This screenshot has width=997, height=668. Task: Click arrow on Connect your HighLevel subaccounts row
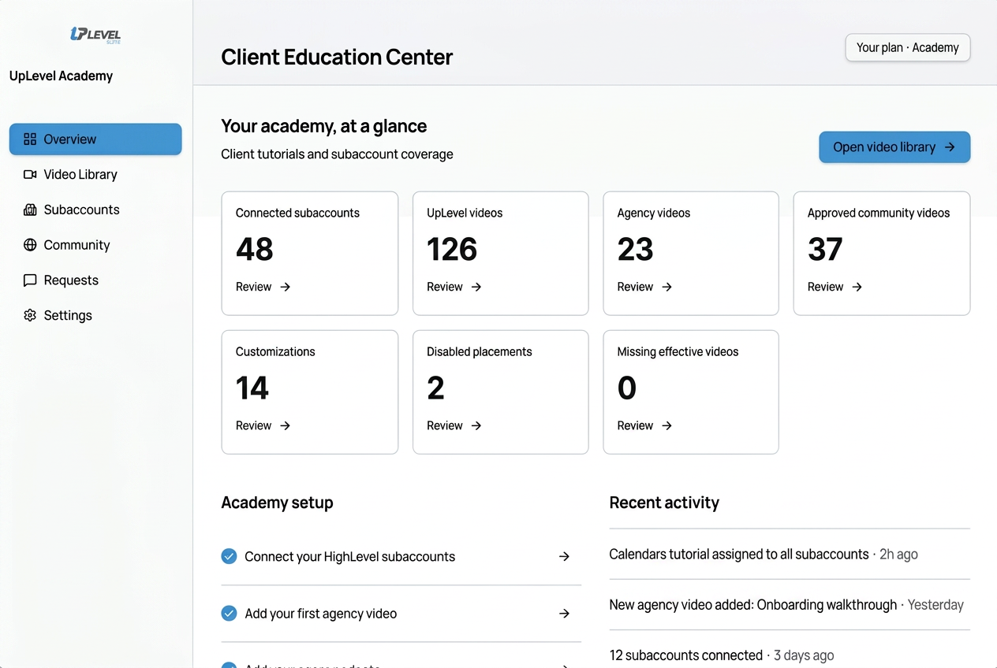pyautogui.click(x=564, y=556)
